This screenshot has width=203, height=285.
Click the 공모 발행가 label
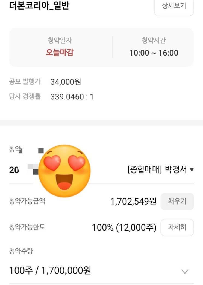click(x=25, y=82)
